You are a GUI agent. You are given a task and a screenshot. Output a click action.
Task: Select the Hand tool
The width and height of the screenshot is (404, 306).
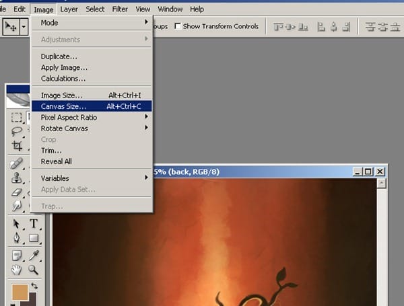(16, 270)
